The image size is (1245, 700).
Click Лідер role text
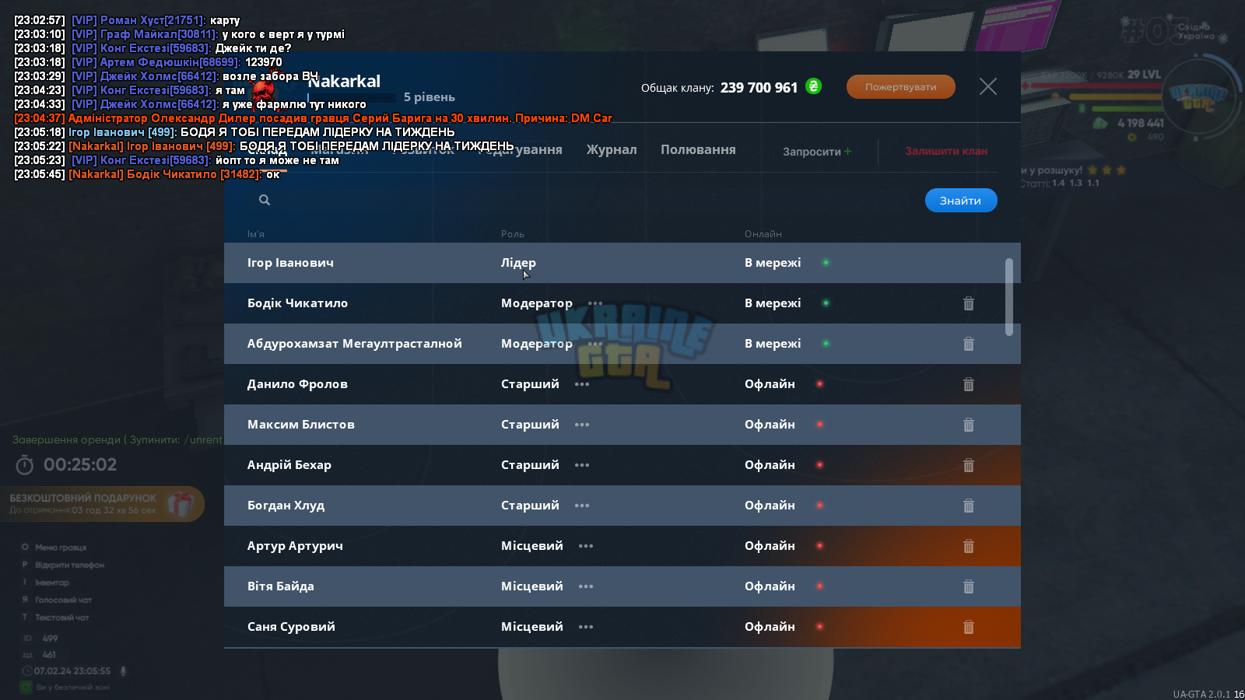pos(518,263)
